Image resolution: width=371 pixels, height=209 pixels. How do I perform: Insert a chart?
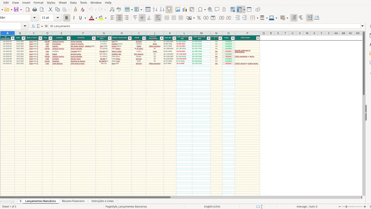[x=185, y=10]
